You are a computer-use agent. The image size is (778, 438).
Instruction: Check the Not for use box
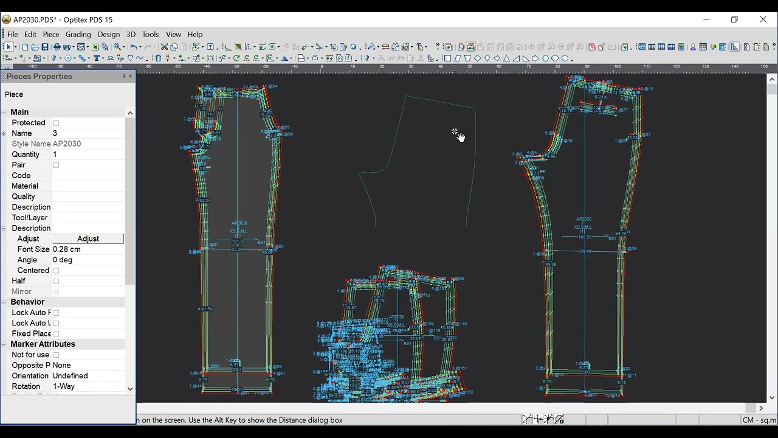click(x=56, y=355)
